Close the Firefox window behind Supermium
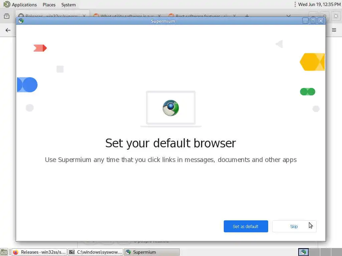342x256 pixels. tap(336, 16)
